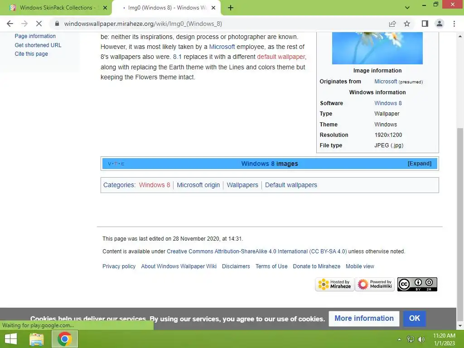Open the Privacy policy link
The width and height of the screenshot is (464, 348).
[119, 266]
